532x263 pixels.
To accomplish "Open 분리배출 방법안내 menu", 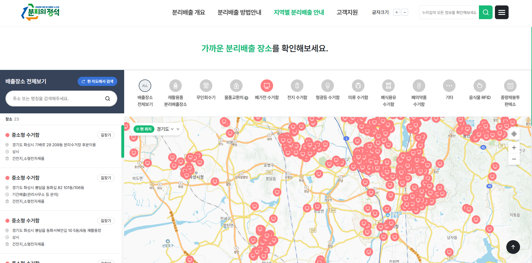I will [239, 12].
